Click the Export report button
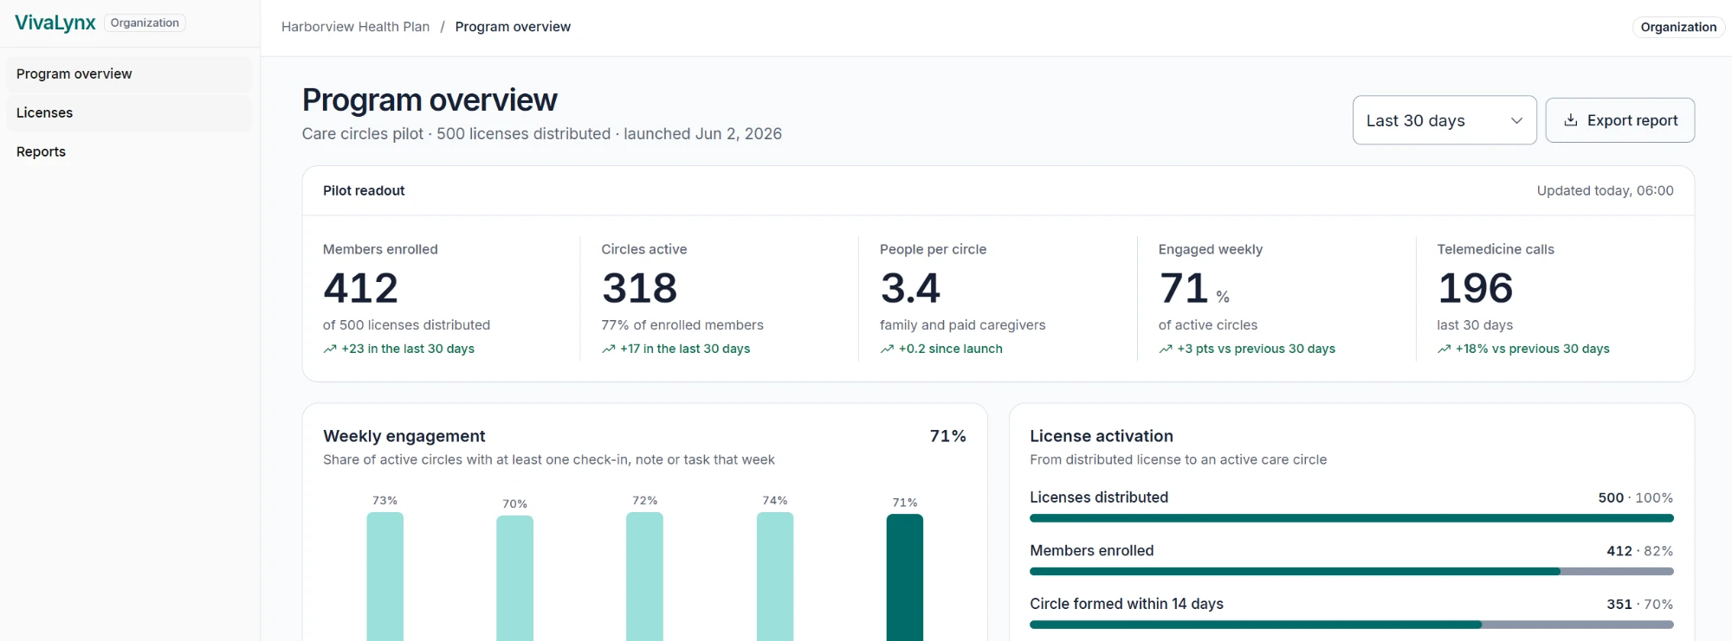Viewport: 1732px width, 641px height. (x=1619, y=120)
